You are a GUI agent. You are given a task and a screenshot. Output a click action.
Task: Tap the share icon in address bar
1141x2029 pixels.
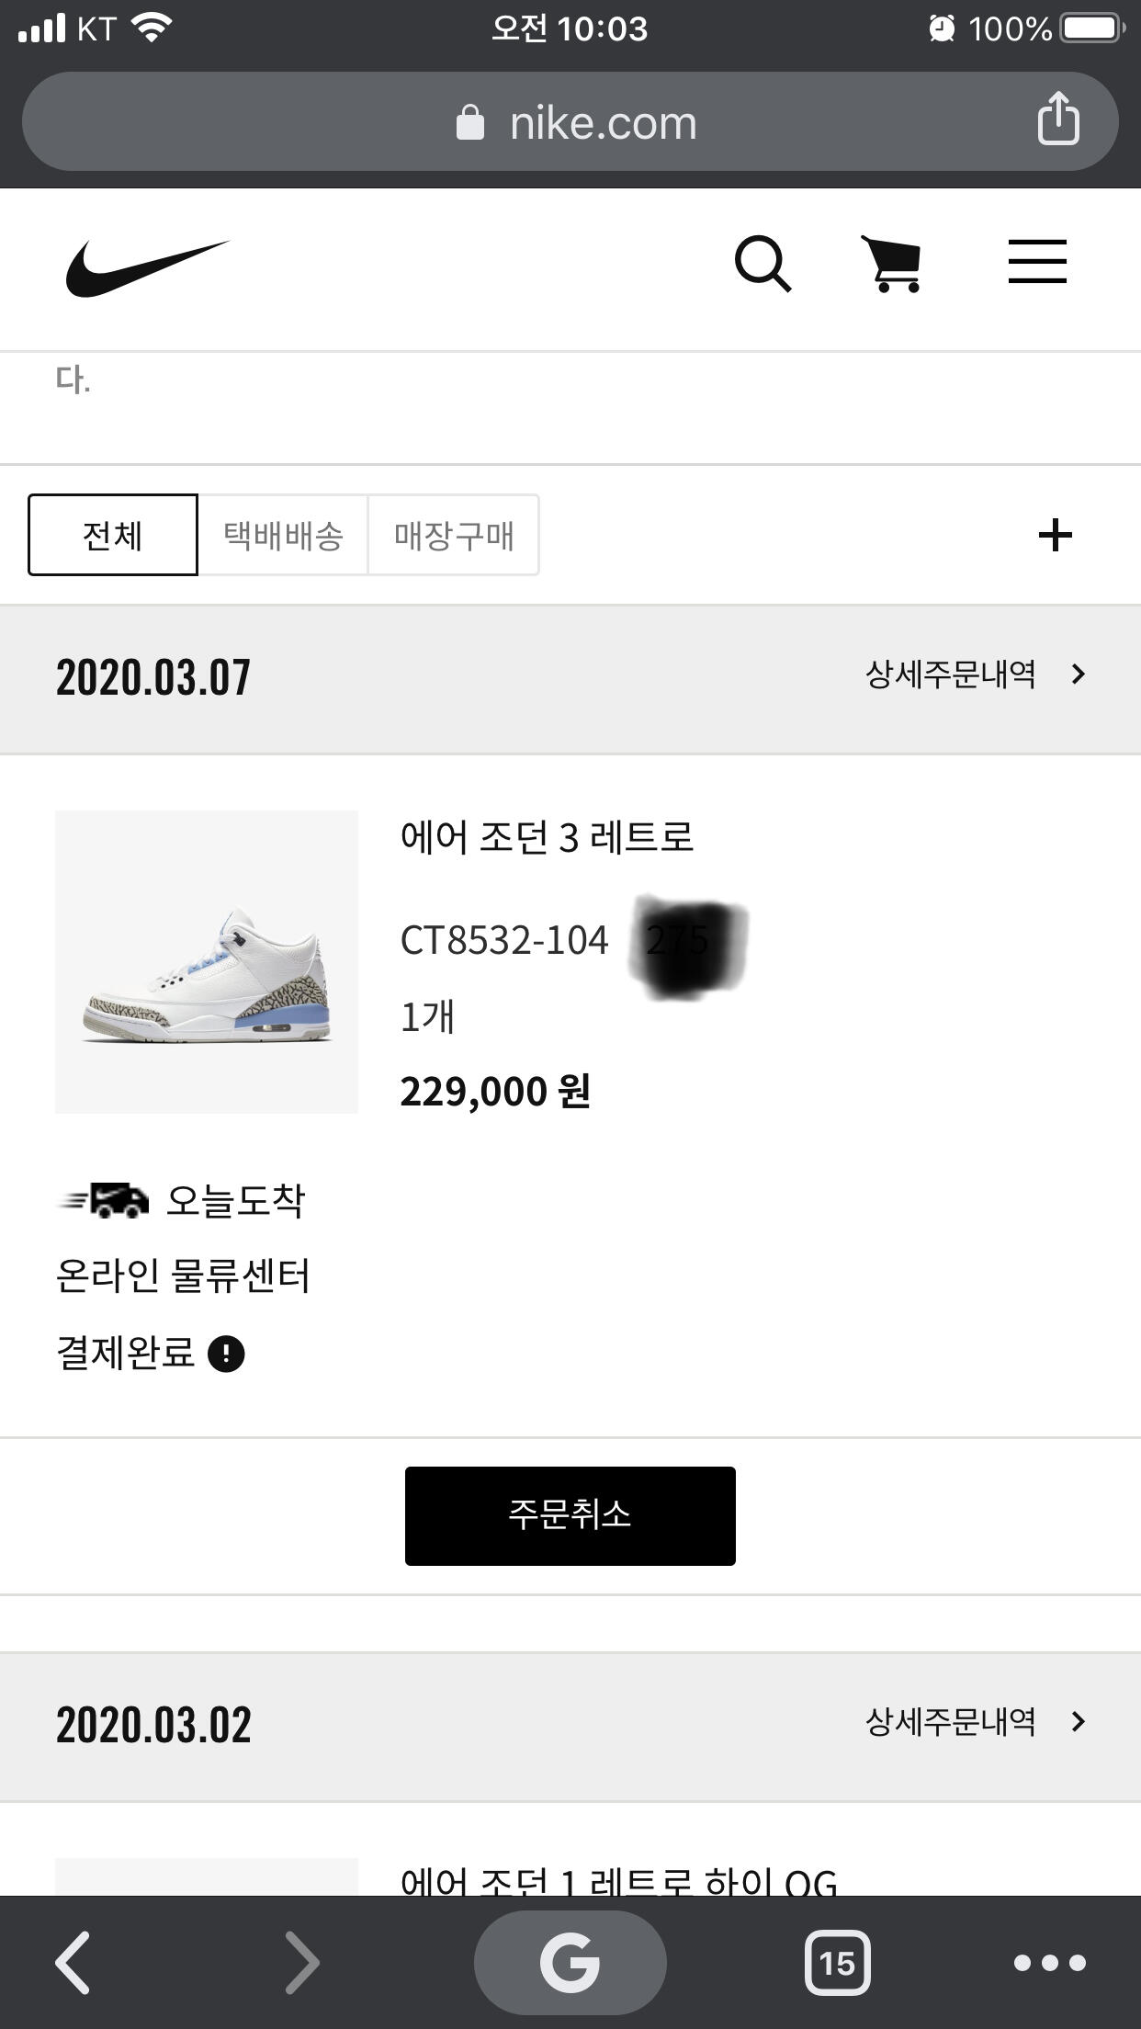[x=1057, y=119]
